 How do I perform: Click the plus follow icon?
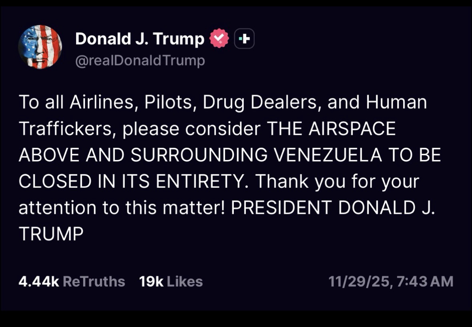coord(244,39)
